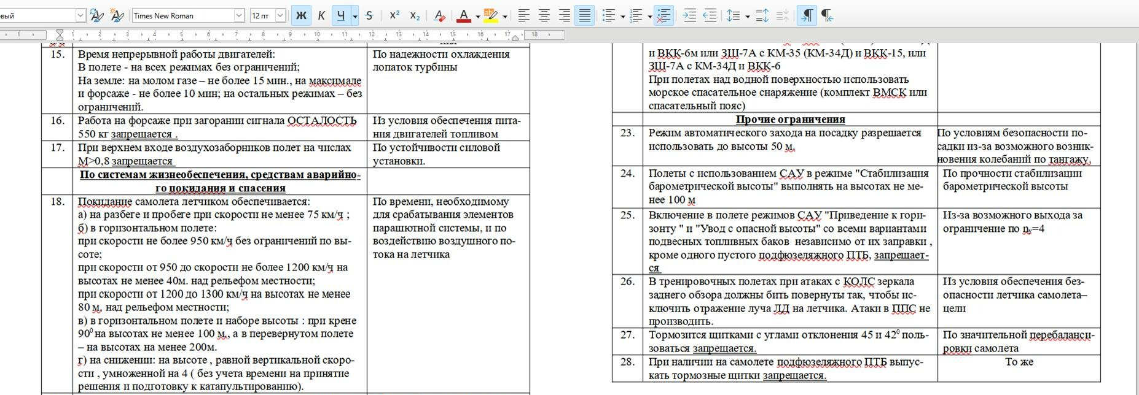This screenshot has height=395, width=1139.
Task: Apply the red font color
Action: click(464, 15)
